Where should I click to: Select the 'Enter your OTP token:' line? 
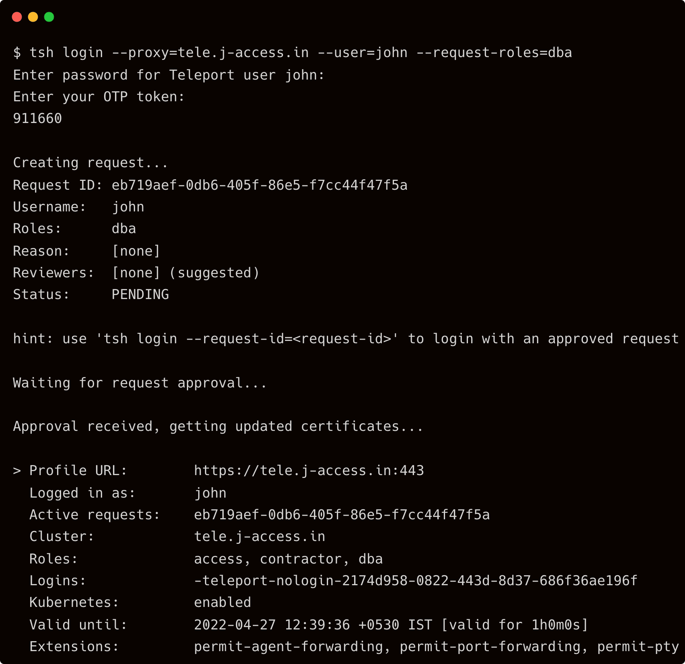click(x=98, y=96)
